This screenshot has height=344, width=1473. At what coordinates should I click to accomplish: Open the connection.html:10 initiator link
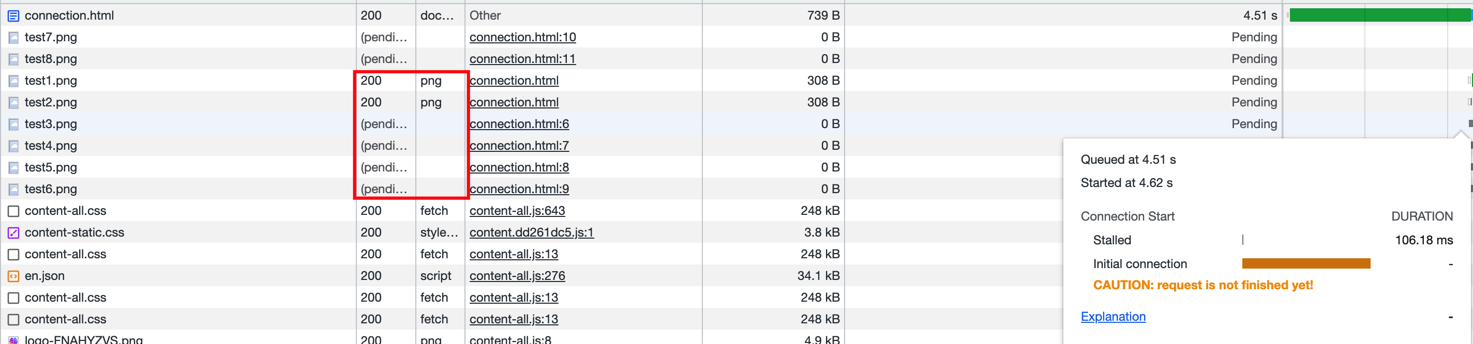pyautogui.click(x=522, y=38)
